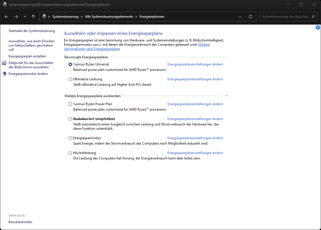Select Höchstleistung power plan
Image resolution: width=321 pixels, height=230 pixels.
tap(70, 153)
